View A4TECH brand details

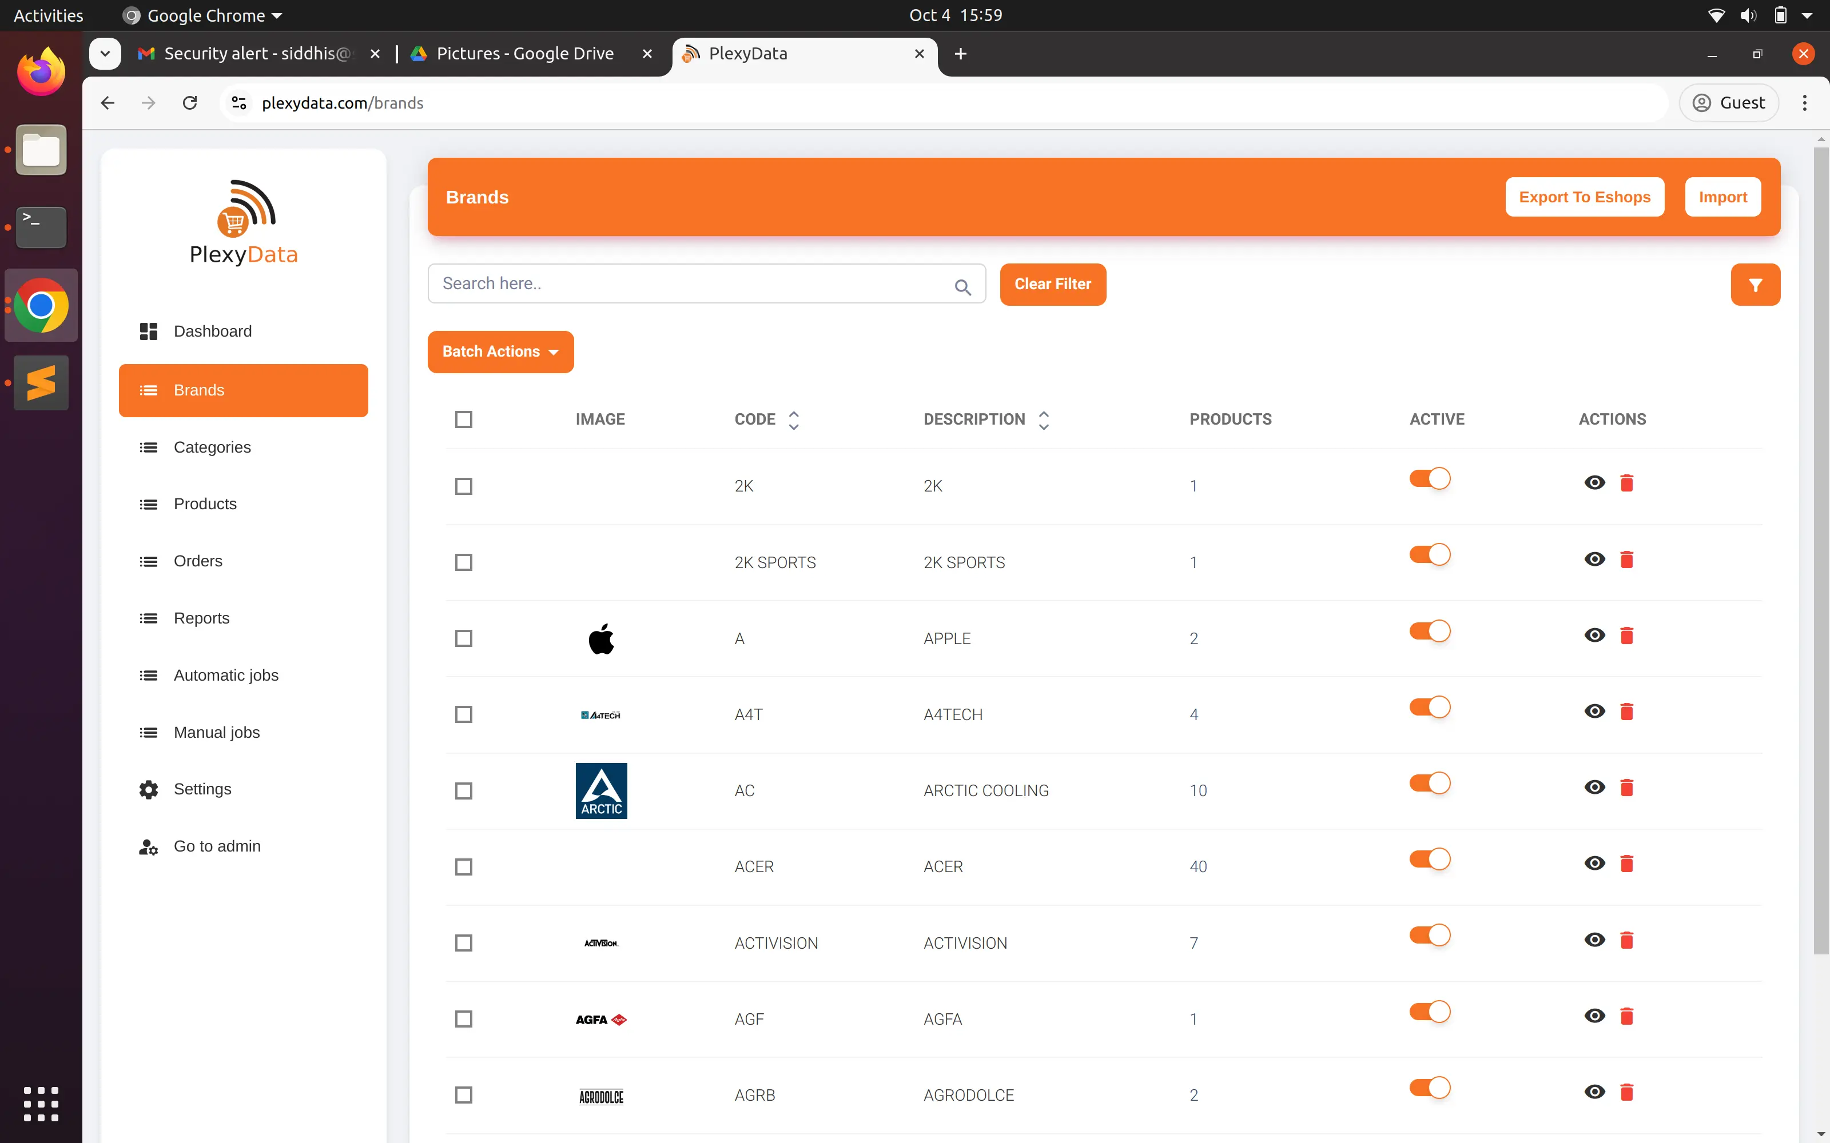(x=1594, y=710)
